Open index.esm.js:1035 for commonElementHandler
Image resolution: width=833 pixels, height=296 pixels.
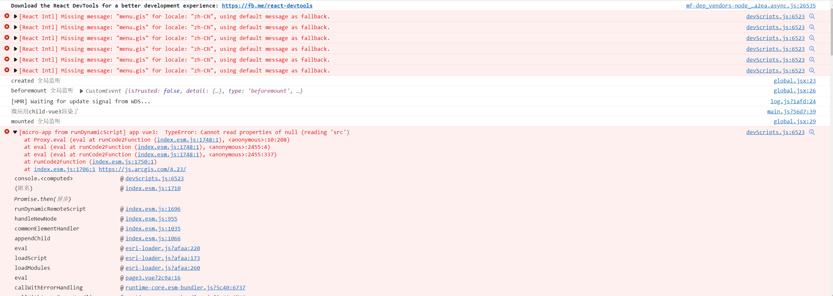tap(153, 228)
